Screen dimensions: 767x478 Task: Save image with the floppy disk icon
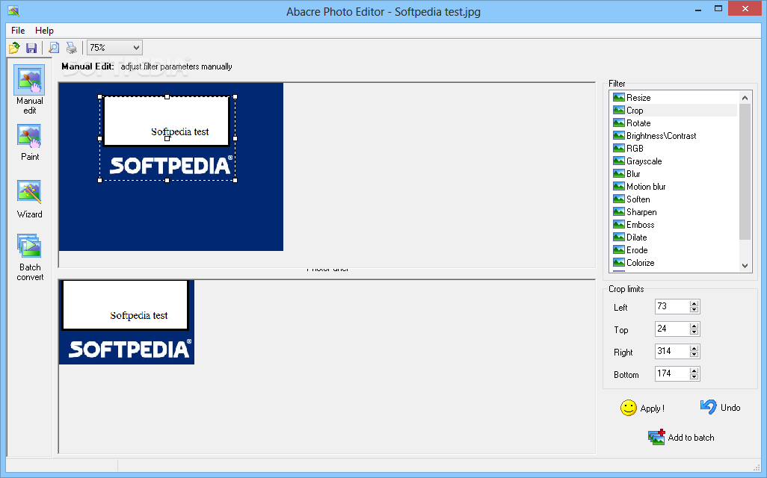pos(31,47)
